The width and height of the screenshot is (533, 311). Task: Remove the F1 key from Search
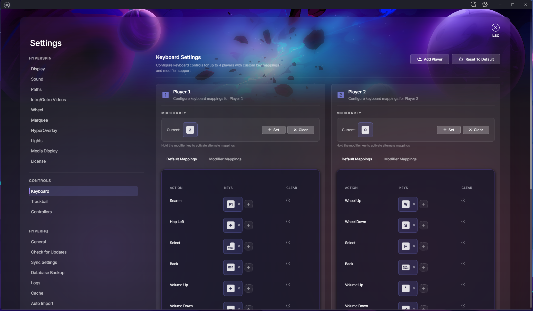tap(239, 204)
